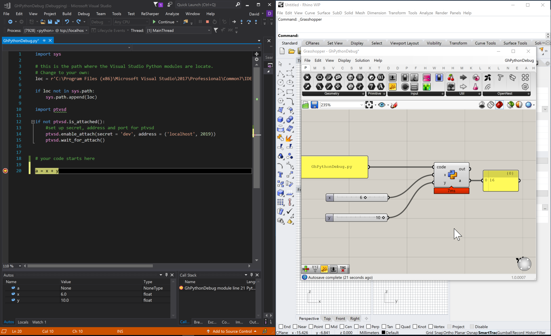This screenshot has width=551, height=336.
Task: Stop debugging with the red stop icon
Action: (207, 22)
